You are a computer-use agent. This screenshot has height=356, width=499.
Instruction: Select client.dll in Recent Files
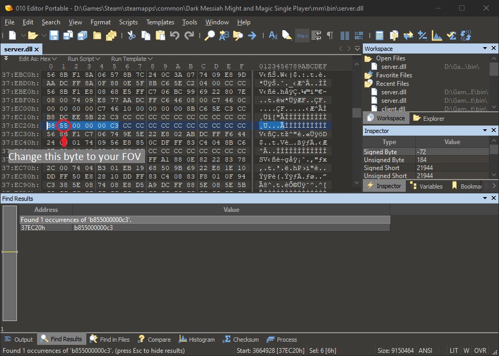point(394,109)
